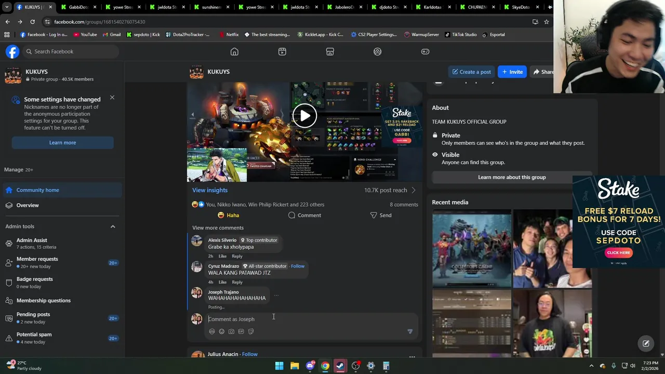The image size is (665, 374).
Task: Open Google Chrome from the taskbar
Action: click(x=325, y=366)
